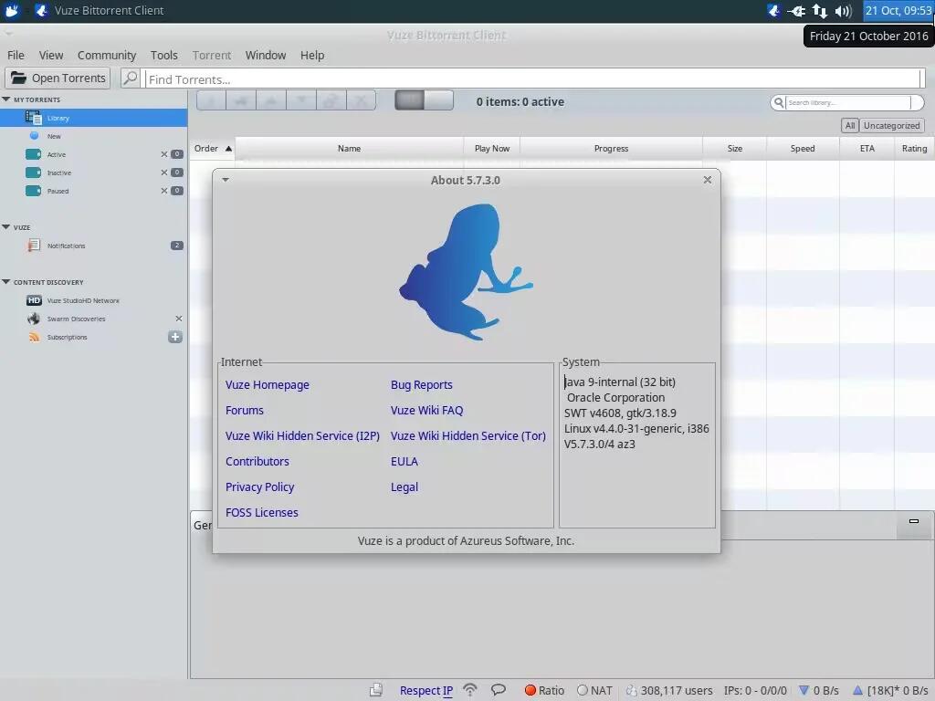Screen dimensions: 935x701
Task: Click the Paused tag icon in sidebar
Action: point(34,191)
